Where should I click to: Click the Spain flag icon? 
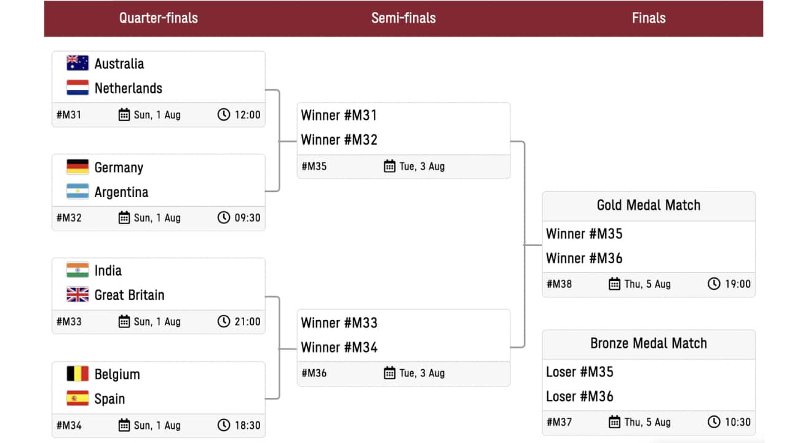point(77,399)
